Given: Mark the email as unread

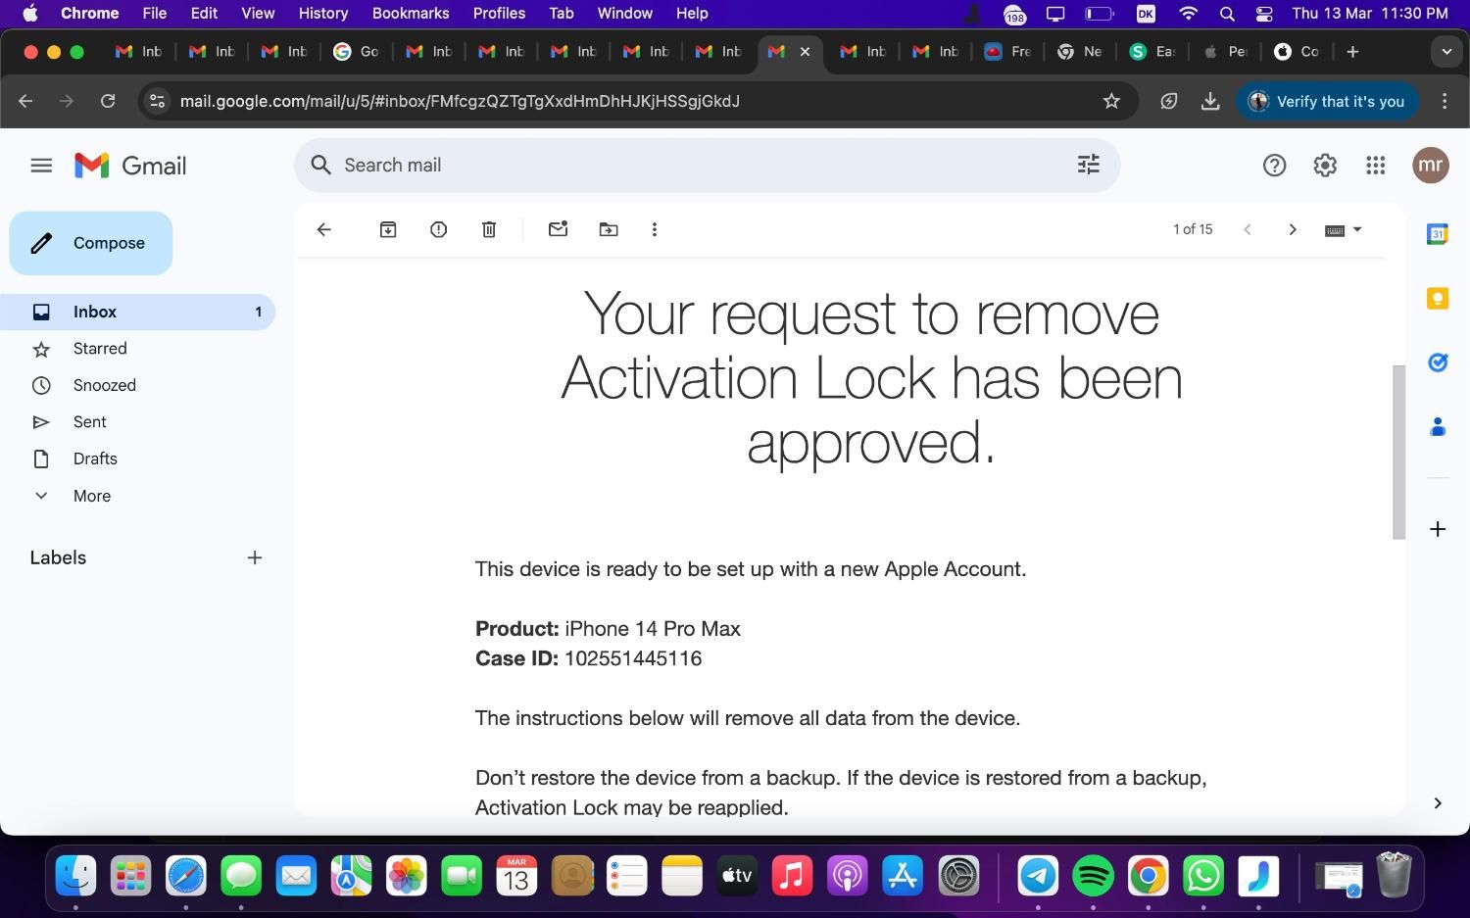Looking at the screenshot, I should point(558,229).
